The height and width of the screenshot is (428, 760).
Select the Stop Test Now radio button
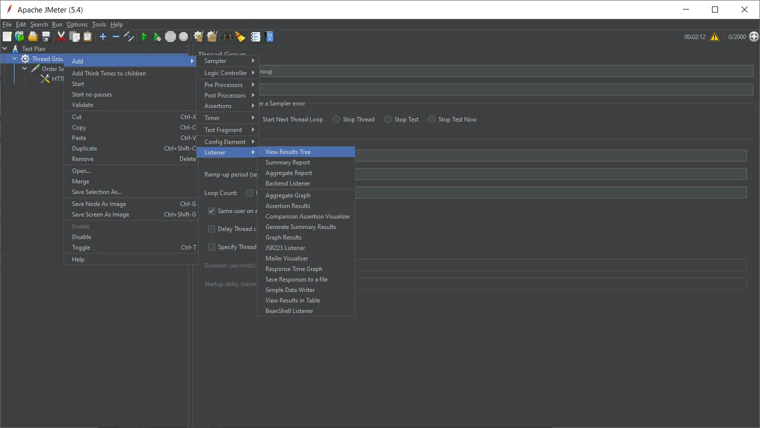[x=431, y=119]
